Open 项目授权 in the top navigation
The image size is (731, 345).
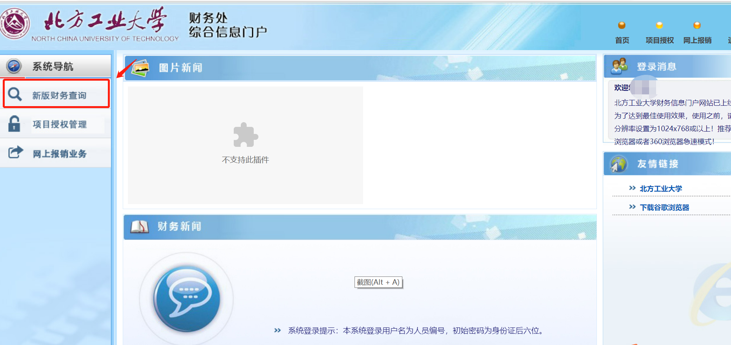(660, 40)
